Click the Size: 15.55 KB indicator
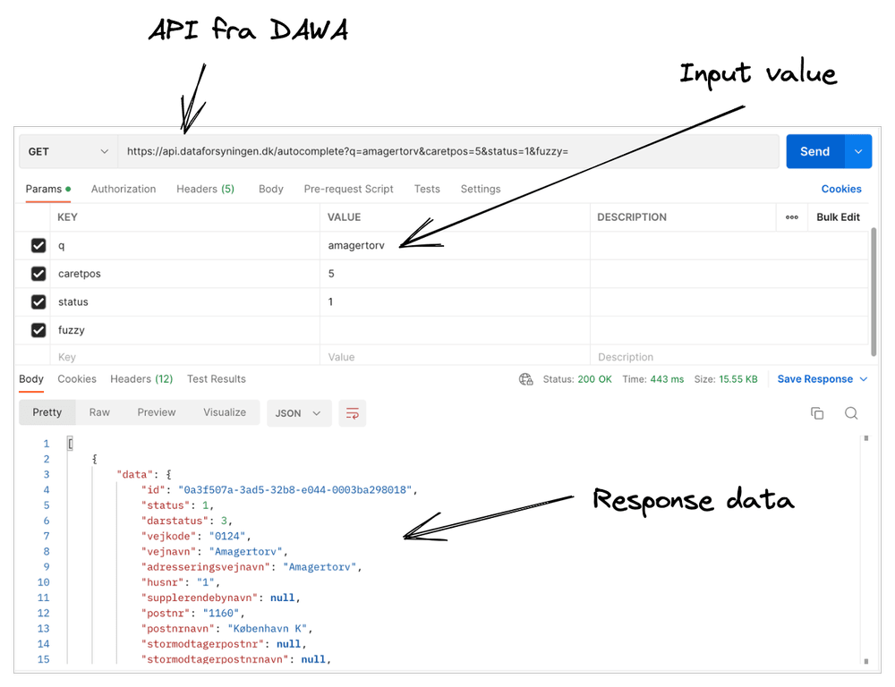Image resolution: width=895 pixels, height=687 pixels. click(726, 379)
